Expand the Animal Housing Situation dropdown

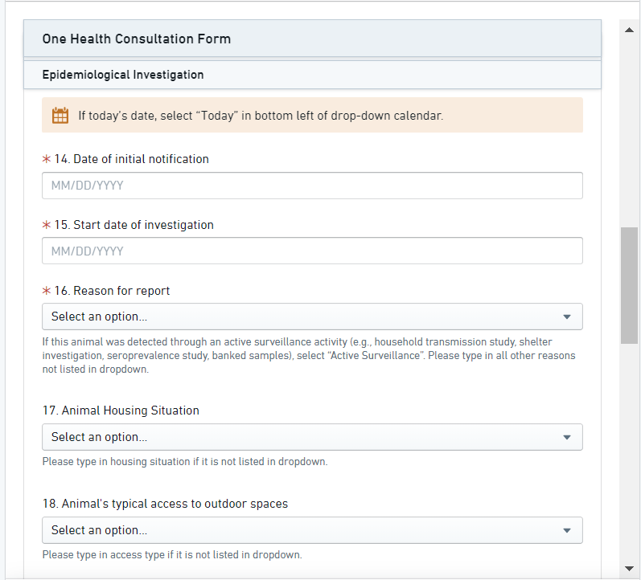[312, 437]
